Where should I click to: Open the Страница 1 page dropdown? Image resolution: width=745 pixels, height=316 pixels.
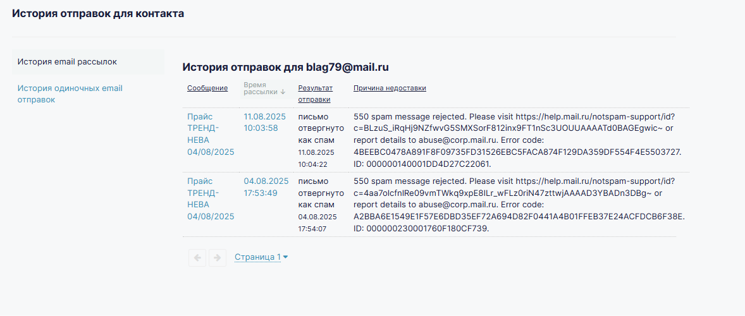[261, 257]
